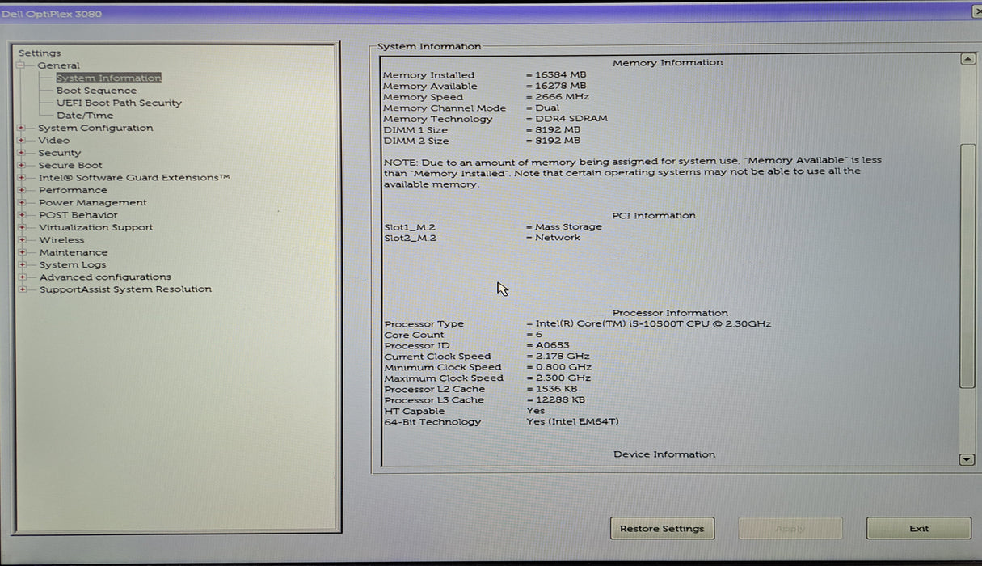
Task: Expand POST Behavior node
Action: (x=21, y=215)
